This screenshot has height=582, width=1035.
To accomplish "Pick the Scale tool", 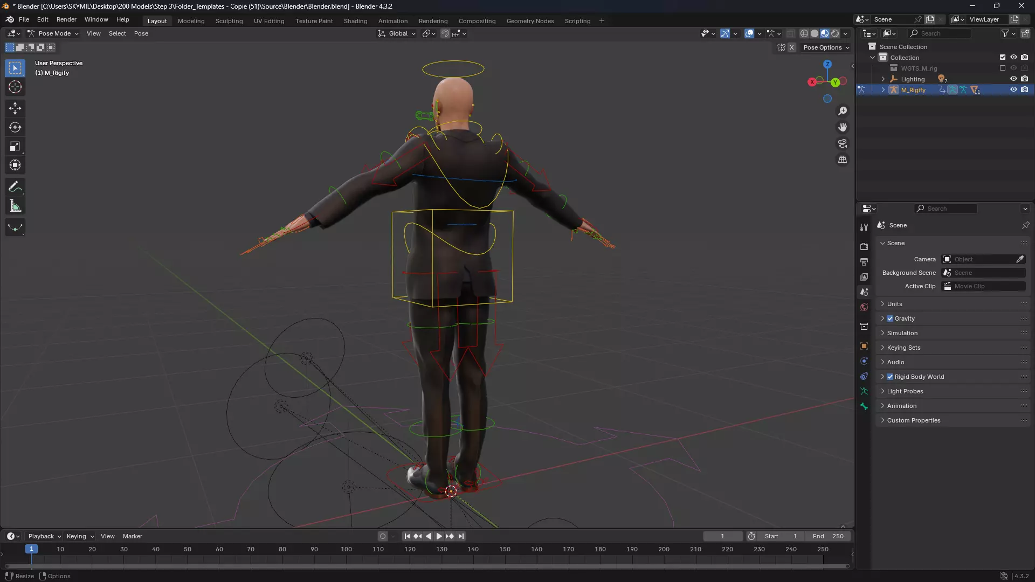I will [15, 146].
